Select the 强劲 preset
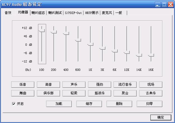The height and width of the screenshot is (123, 175). [100, 85]
